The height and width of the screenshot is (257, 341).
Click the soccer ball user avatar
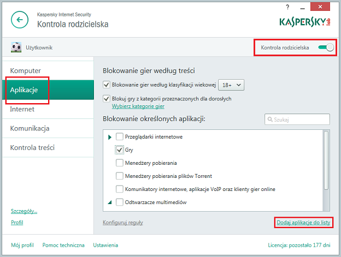coord(16,47)
